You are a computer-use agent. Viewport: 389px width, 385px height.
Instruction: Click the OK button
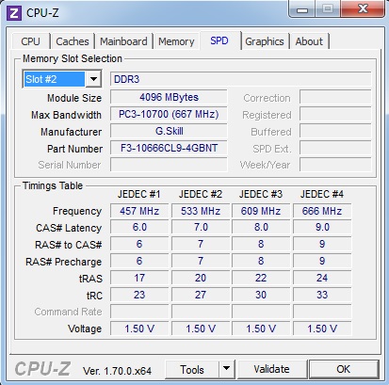pos(344,369)
